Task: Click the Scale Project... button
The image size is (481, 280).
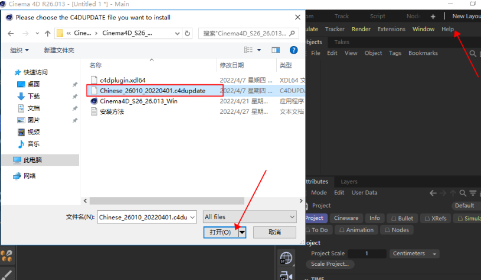Action: tap(330, 264)
